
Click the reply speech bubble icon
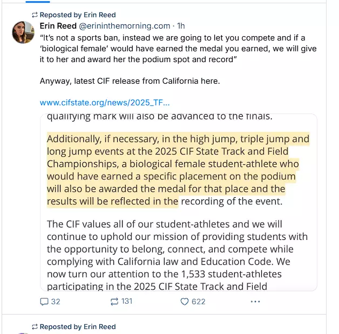pos(44,302)
